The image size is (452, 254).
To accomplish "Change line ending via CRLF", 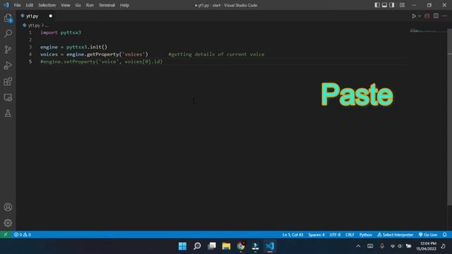I will point(350,234).
